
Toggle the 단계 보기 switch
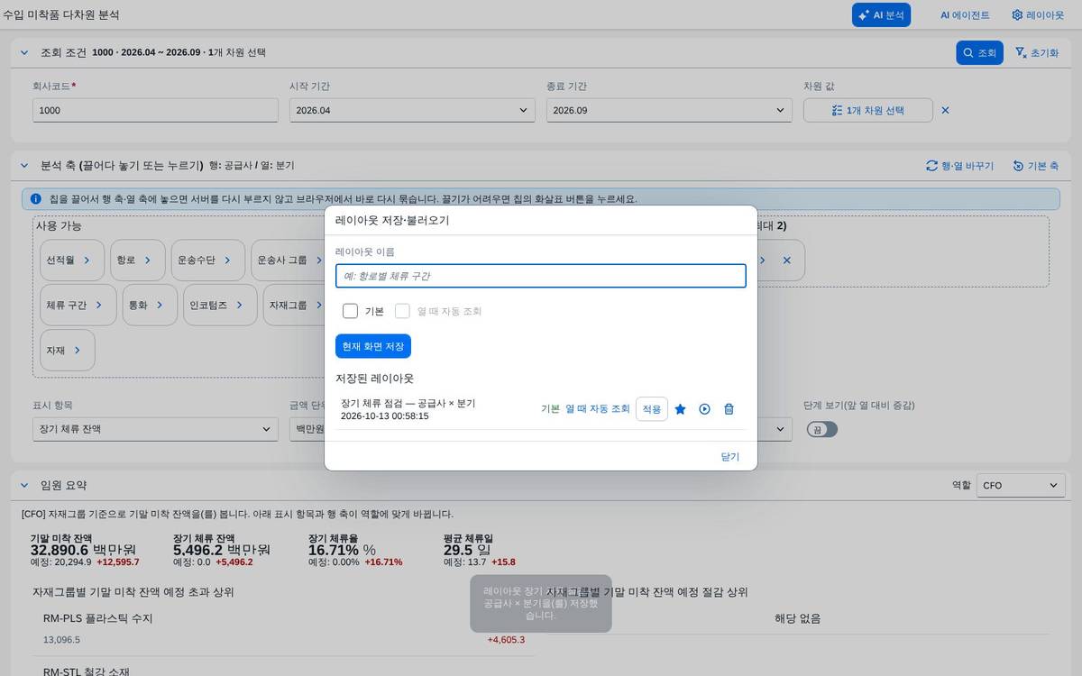[x=822, y=430]
